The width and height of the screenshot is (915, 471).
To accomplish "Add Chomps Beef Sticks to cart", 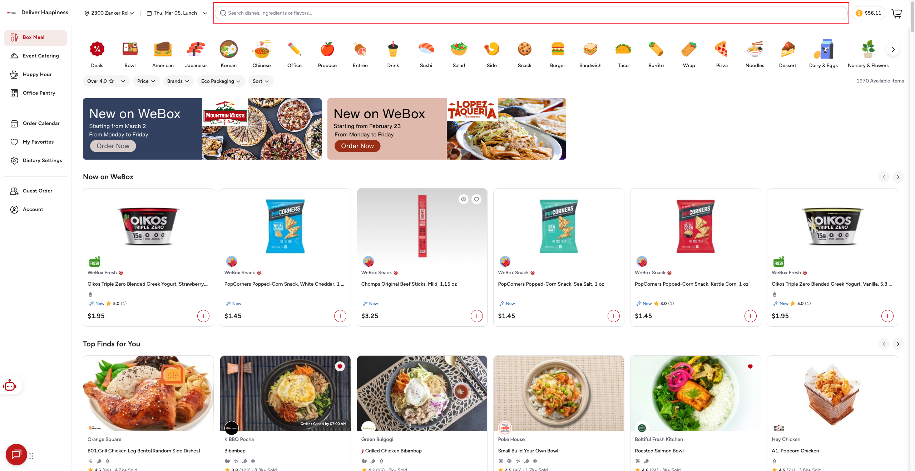I will [x=477, y=316].
